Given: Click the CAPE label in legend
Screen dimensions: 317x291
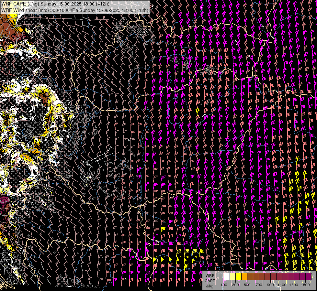Looking at the screenshot, I should 210,281.
